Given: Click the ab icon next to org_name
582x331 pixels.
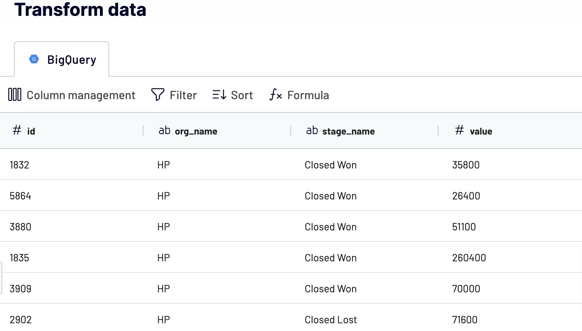Looking at the screenshot, I should pyautogui.click(x=164, y=130).
